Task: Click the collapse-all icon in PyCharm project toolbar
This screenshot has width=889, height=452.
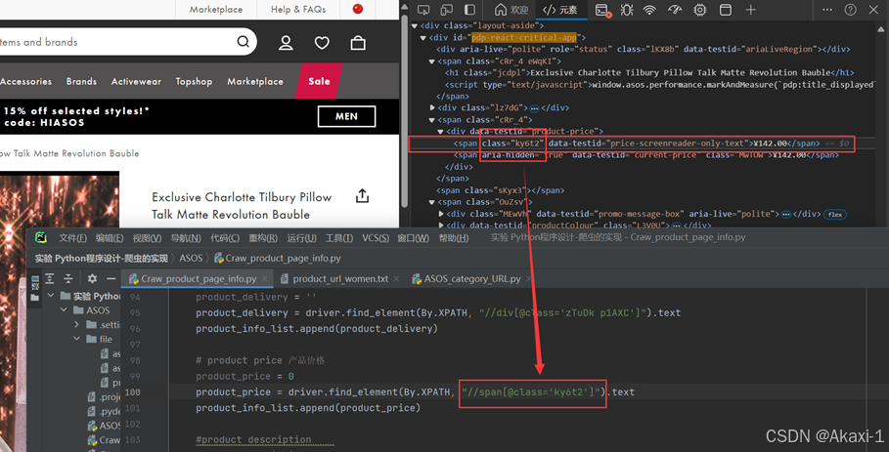Action: point(68,278)
